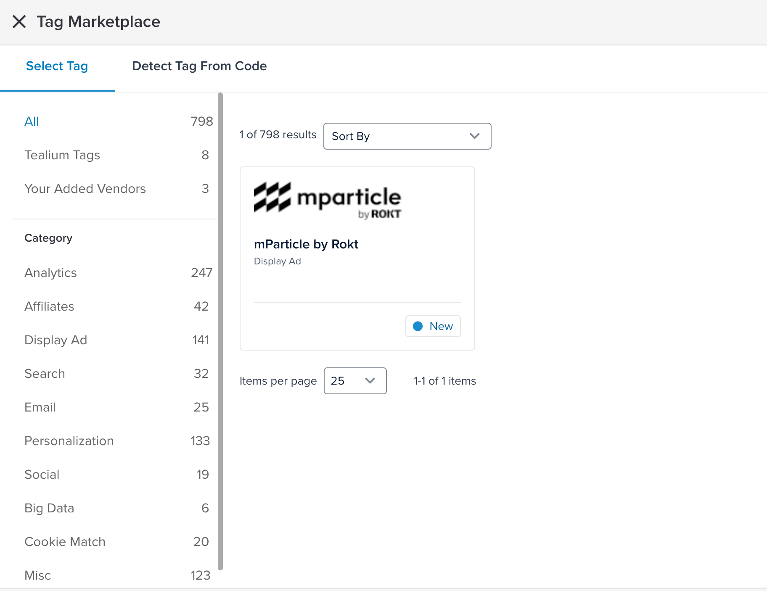Screen dimensions: 767x591
Task: Select Your Added Vendors filter
Action: coord(85,189)
